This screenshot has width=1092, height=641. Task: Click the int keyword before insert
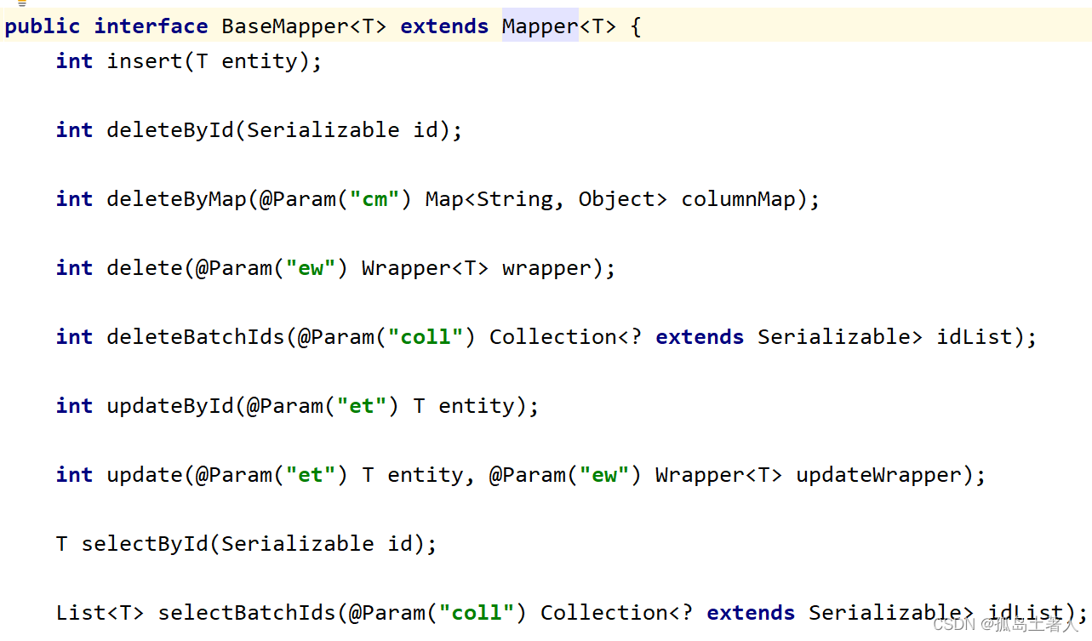pos(74,61)
